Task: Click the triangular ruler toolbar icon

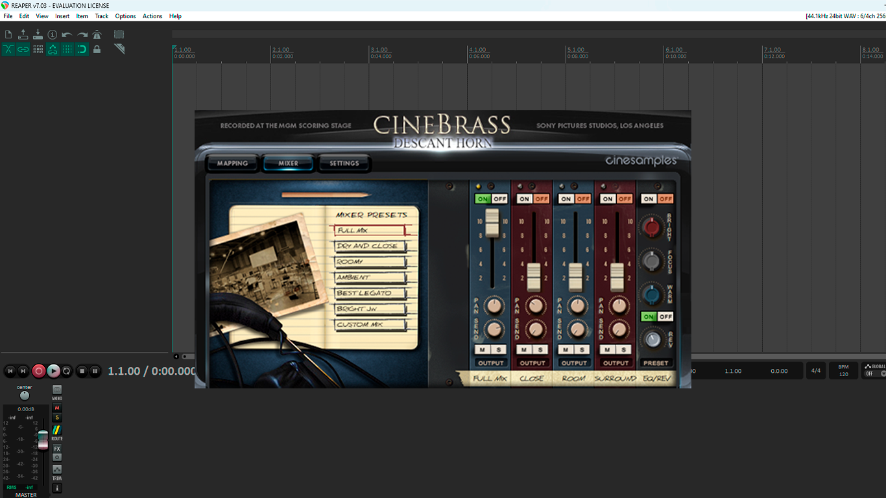Action: [119, 49]
